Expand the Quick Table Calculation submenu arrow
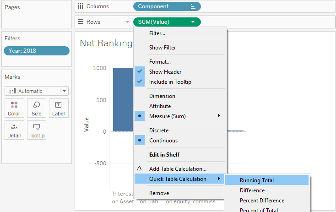The height and width of the screenshot is (212, 336). click(219, 179)
